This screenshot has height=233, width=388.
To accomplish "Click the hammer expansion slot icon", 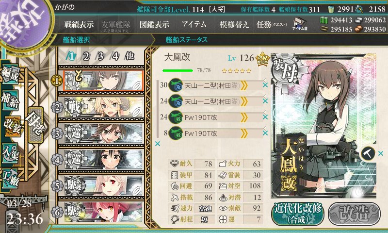I will (368, 153).
